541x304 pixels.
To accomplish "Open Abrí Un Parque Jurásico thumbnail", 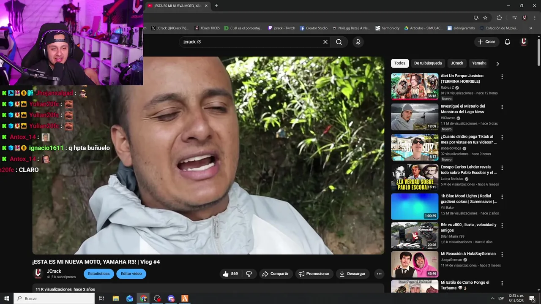I will [x=415, y=86].
